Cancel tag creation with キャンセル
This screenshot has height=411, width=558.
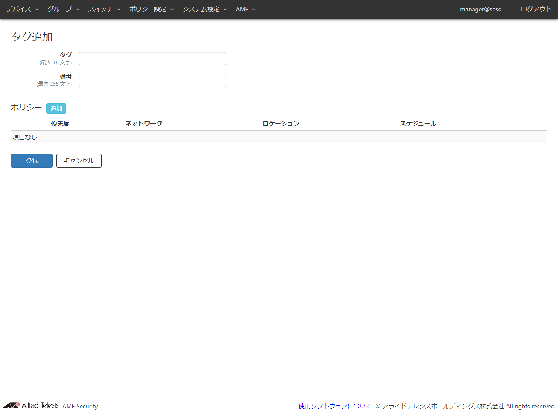click(79, 161)
